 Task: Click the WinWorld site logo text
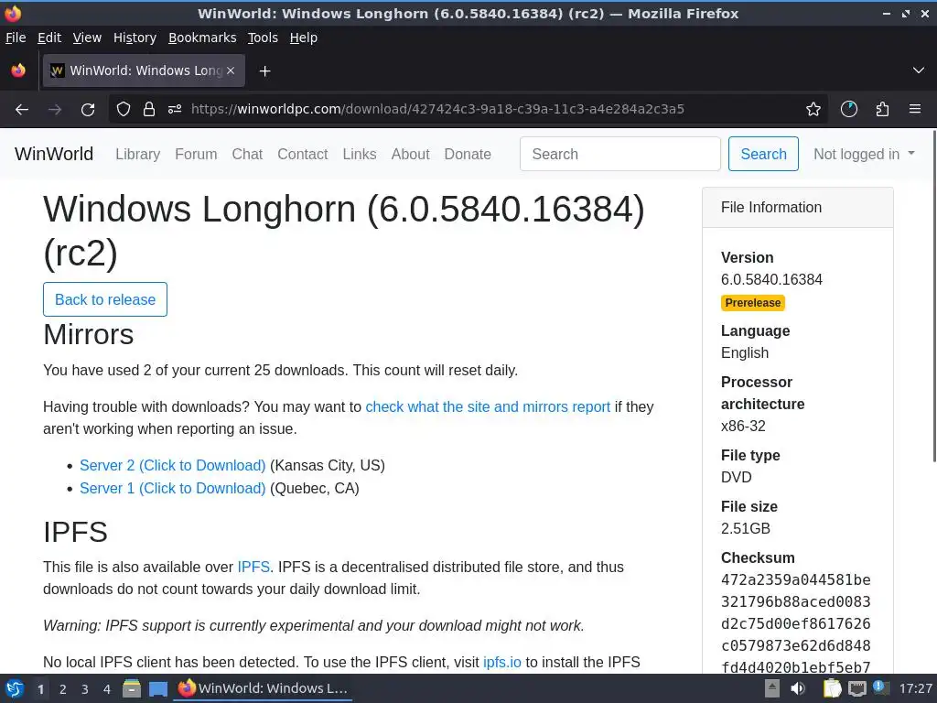click(x=54, y=154)
